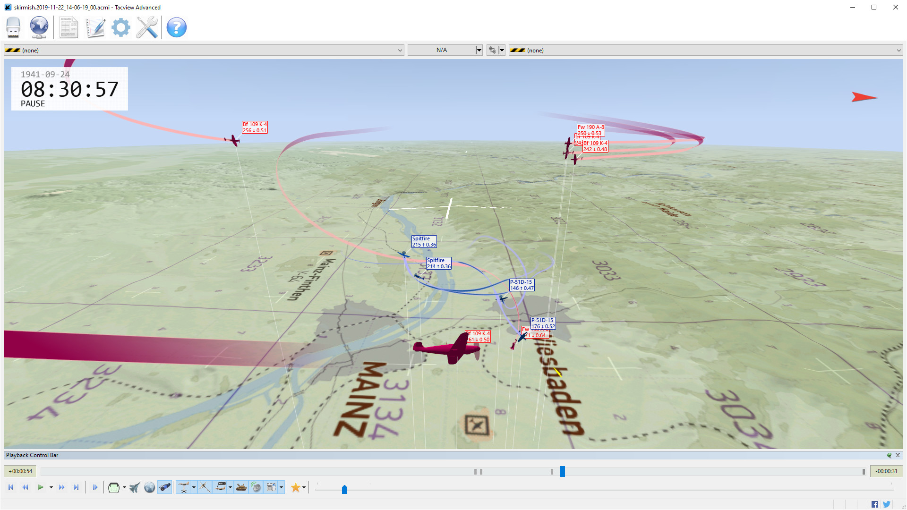Toggle the radar/sensor display icon
907x510 pixels.
click(x=256, y=487)
